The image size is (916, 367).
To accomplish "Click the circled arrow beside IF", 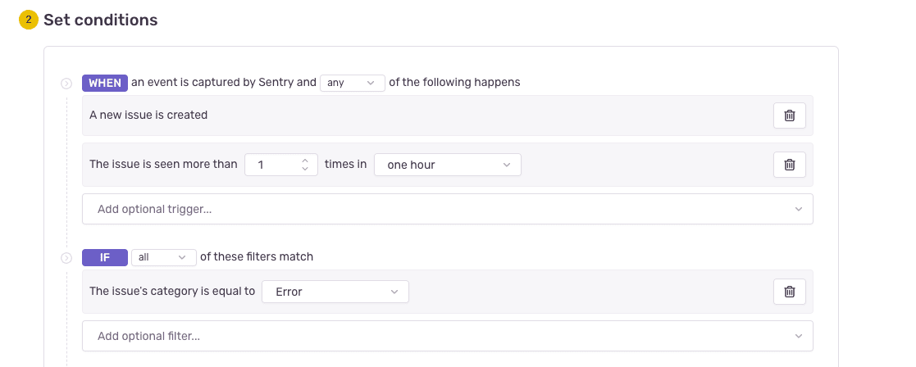I will click(66, 258).
